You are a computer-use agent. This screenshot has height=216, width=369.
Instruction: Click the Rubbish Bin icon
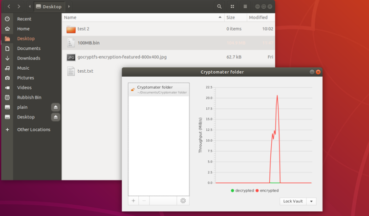click(7, 98)
